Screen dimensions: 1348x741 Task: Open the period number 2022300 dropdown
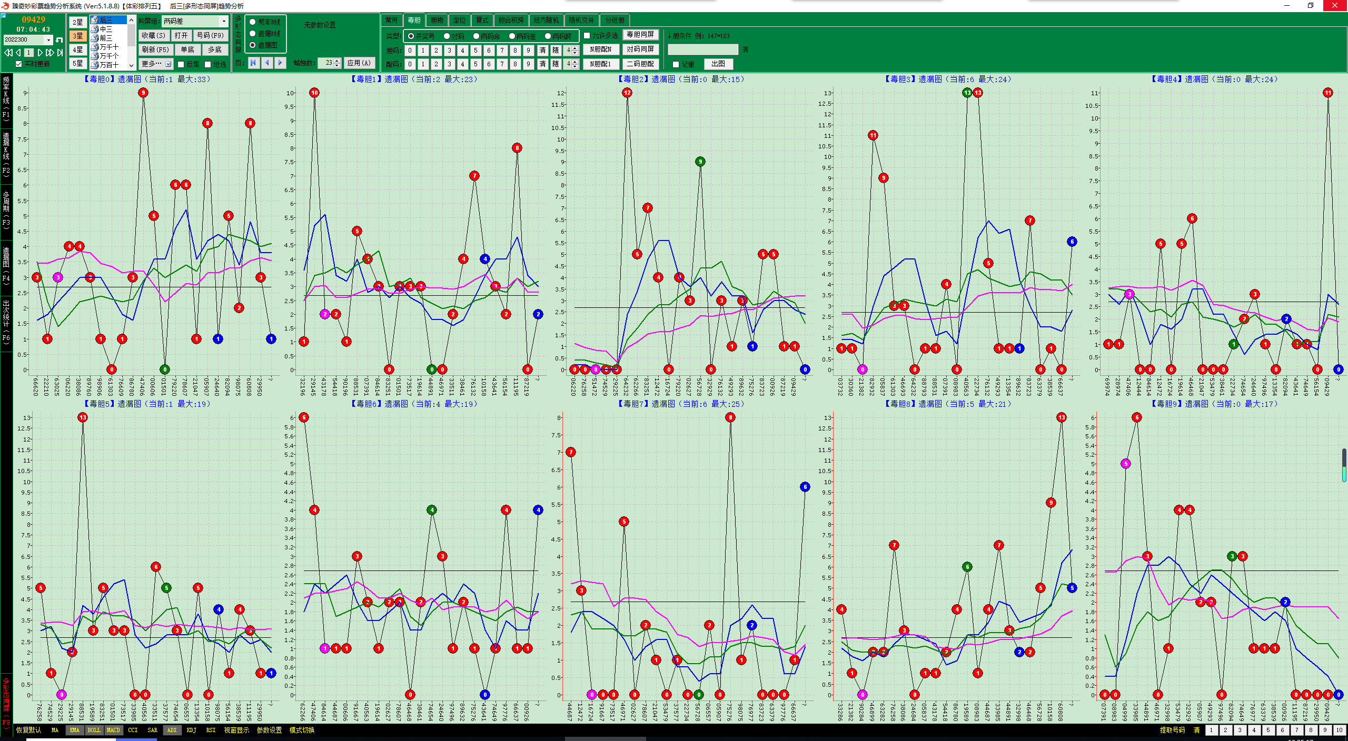49,40
